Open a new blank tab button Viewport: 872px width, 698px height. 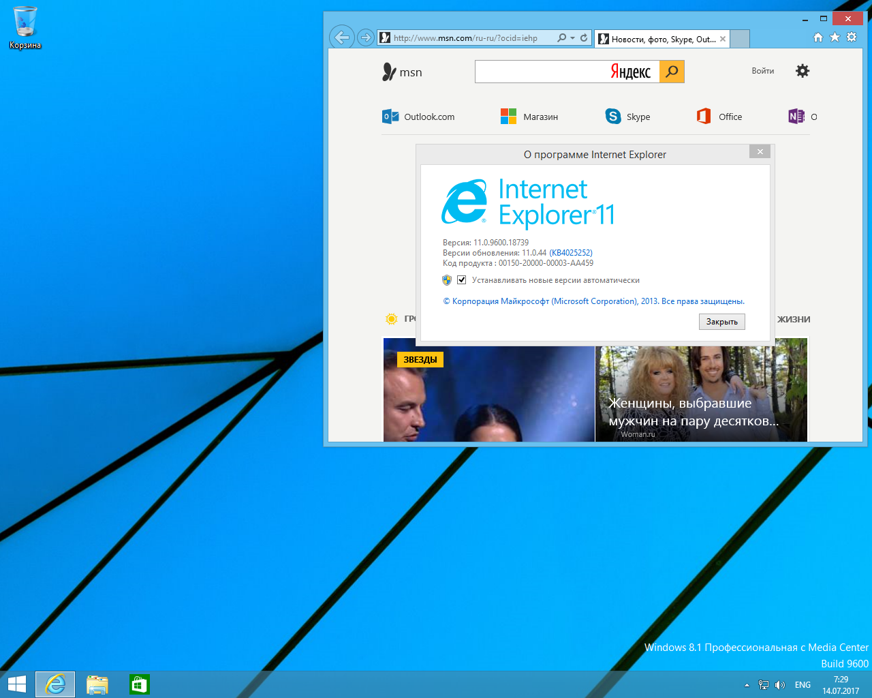(x=741, y=39)
